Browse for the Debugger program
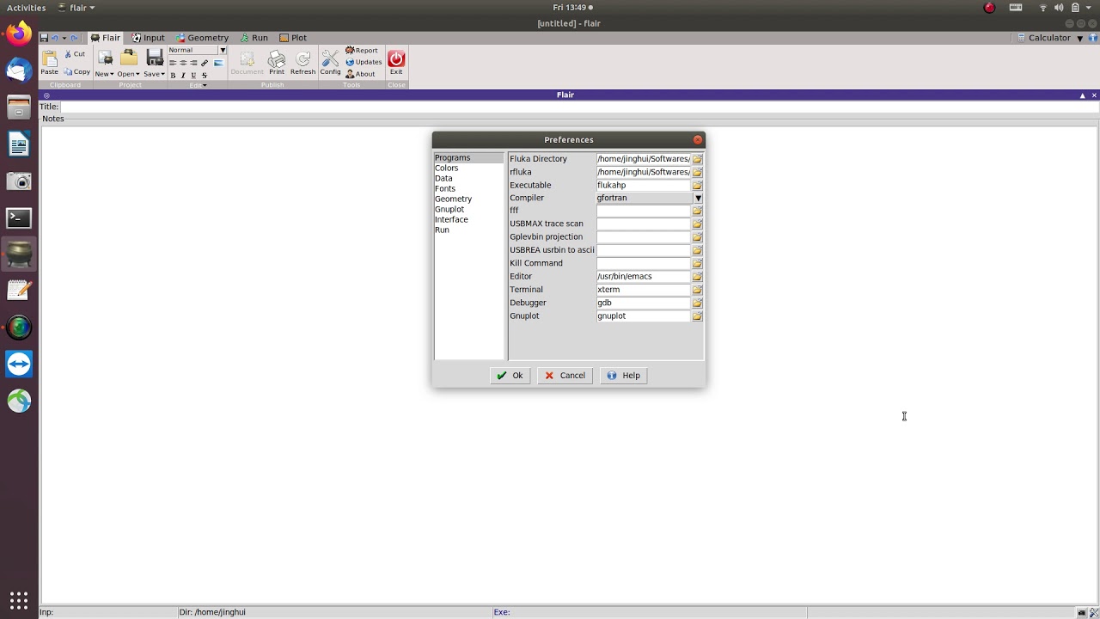The image size is (1100, 619). pos(697,303)
